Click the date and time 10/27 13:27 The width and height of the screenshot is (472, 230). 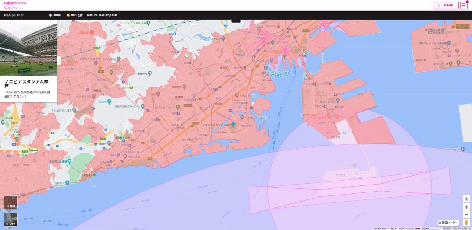click(x=14, y=15)
